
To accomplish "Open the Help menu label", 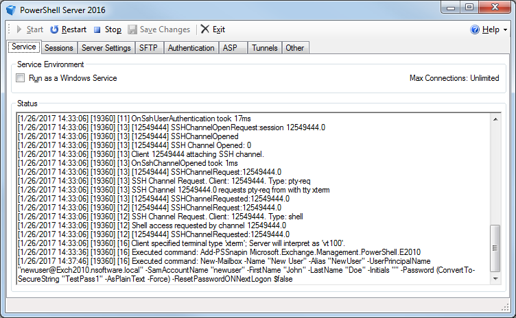I will click(491, 29).
